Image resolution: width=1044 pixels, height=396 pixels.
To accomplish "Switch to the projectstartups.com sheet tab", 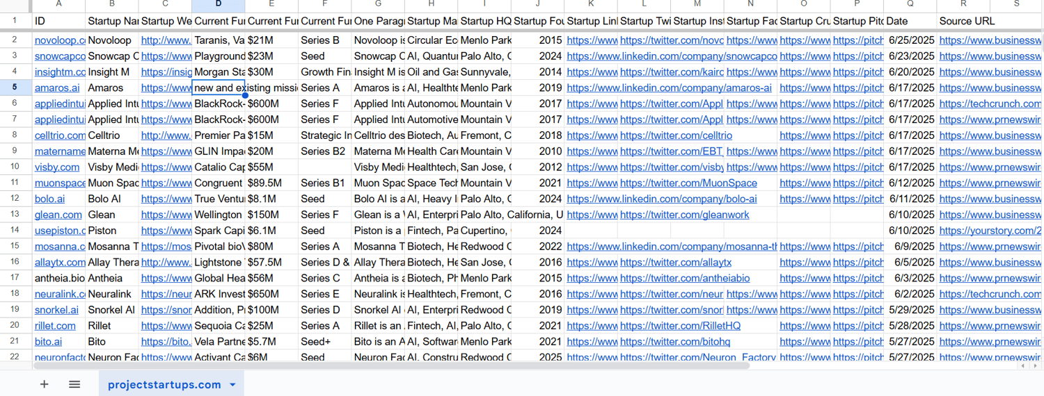I will coord(164,385).
